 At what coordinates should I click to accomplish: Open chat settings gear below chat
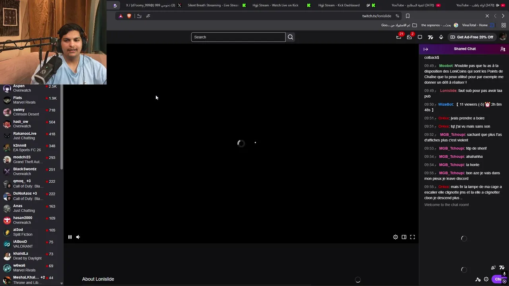(x=486, y=279)
